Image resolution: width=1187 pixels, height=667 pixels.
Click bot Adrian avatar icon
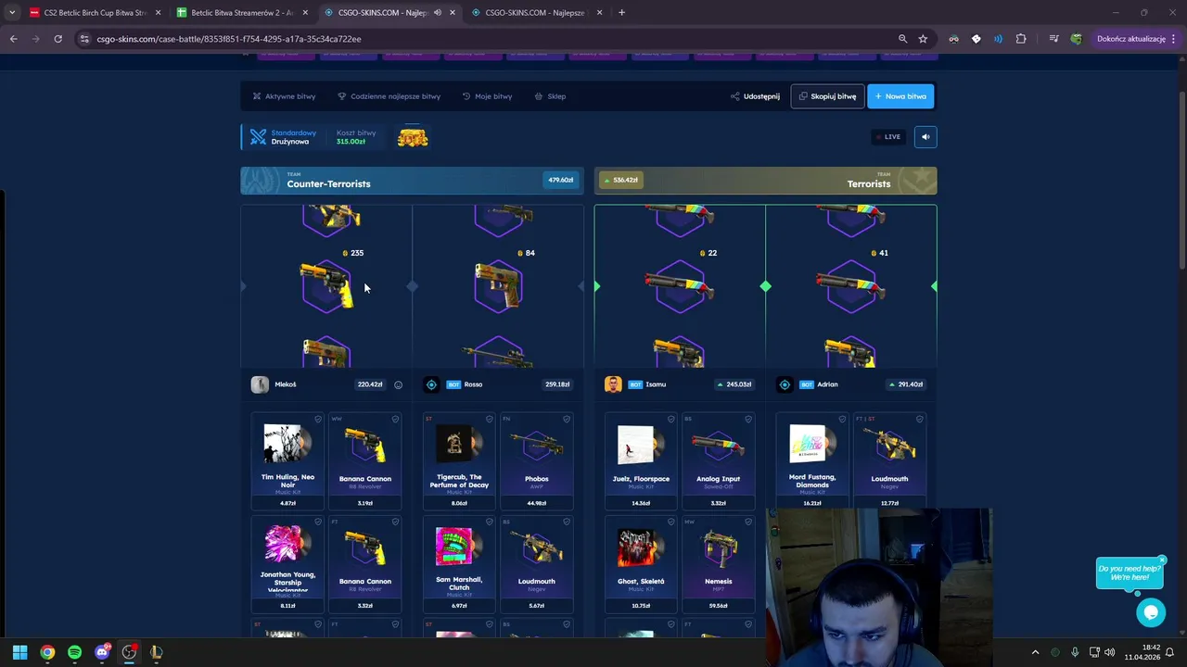click(785, 384)
